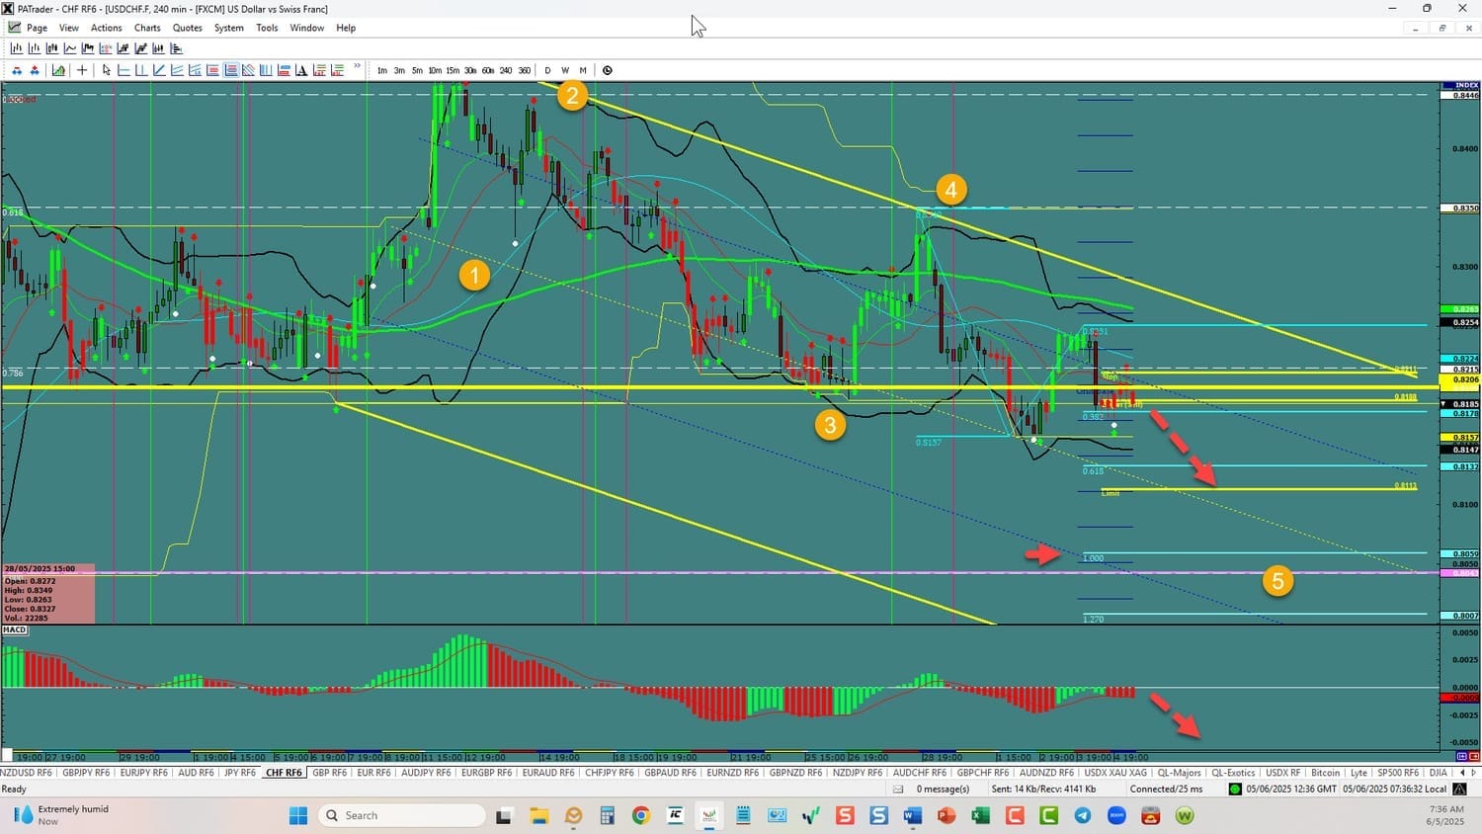Open the indicators chart icon
This screenshot has height=834, width=1482.
58,70
